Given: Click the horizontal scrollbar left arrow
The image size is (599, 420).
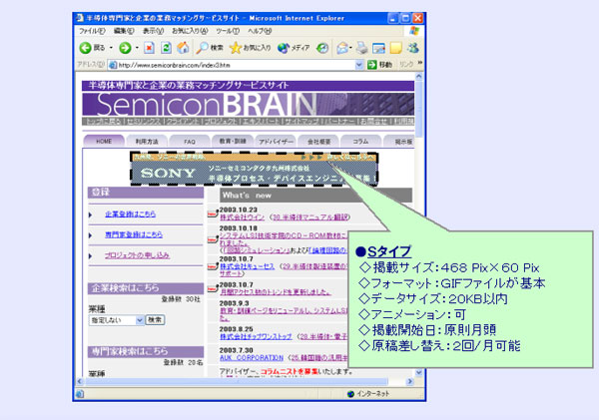Looking at the screenshot, I should (80, 381).
